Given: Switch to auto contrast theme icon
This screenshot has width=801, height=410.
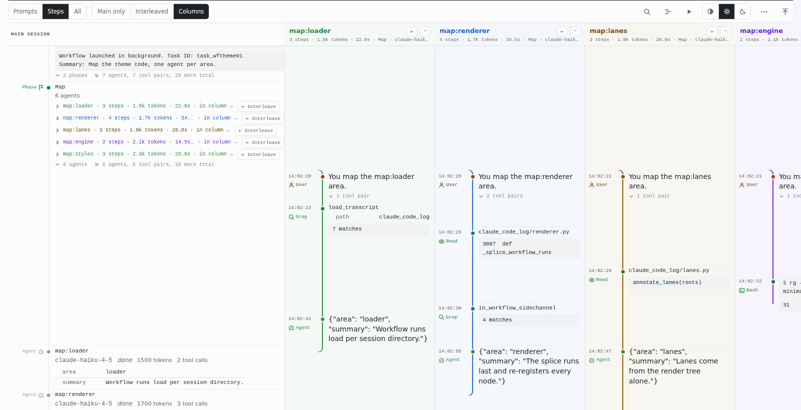Looking at the screenshot, I should pos(710,11).
